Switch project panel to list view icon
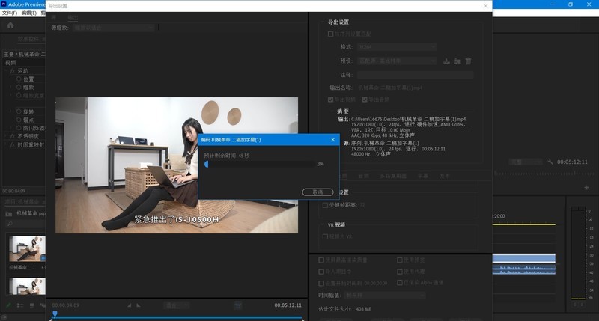 pyautogui.click(x=20, y=305)
